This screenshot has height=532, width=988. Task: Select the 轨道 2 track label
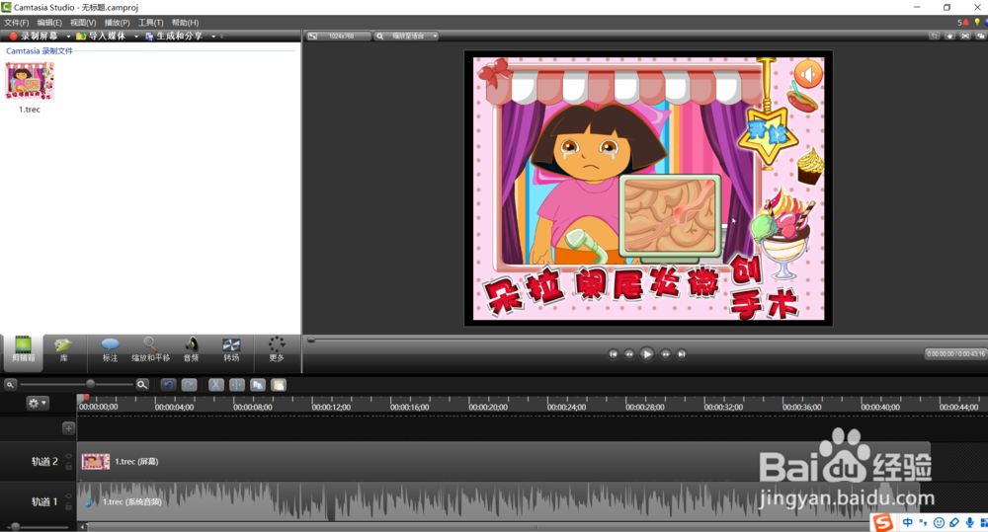coord(44,462)
